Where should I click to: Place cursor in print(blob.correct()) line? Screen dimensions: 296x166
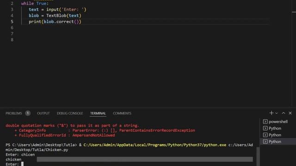[55, 22]
